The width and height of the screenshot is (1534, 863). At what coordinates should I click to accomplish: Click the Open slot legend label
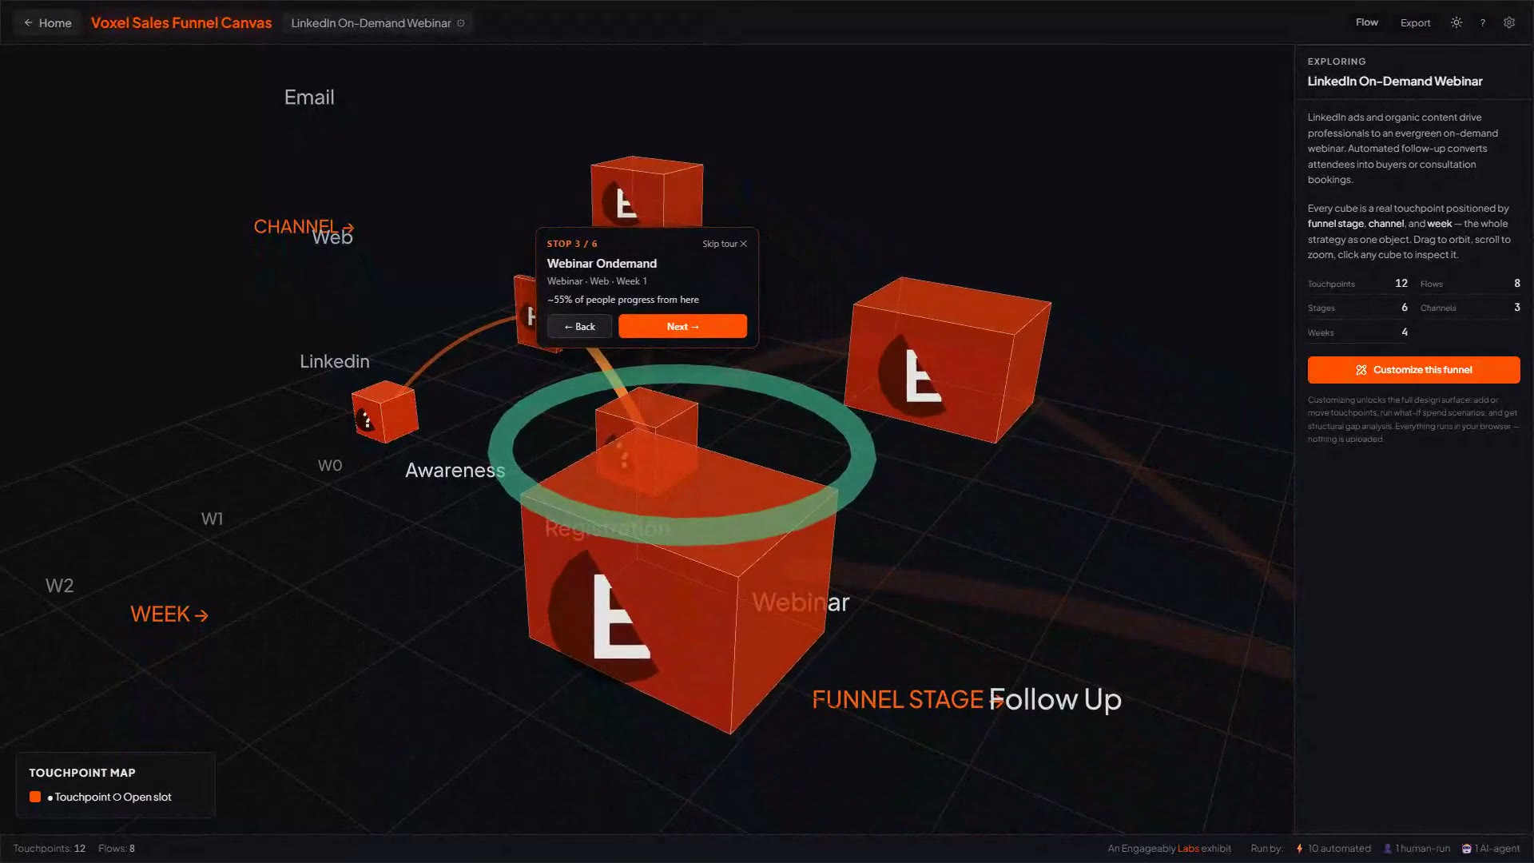click(147, 797)
